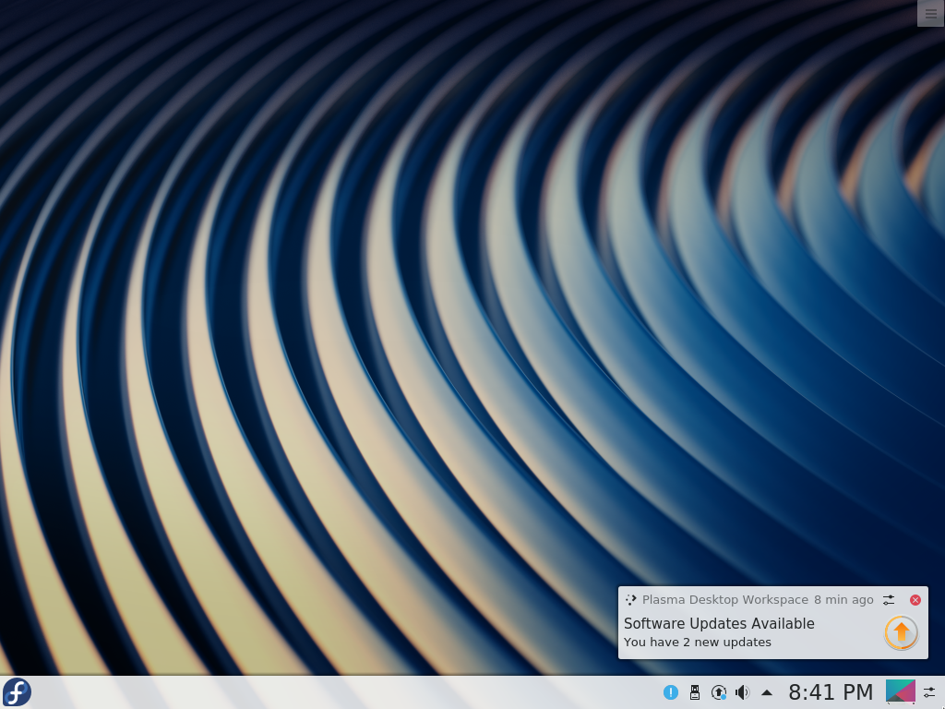The width and height of the screenshot is (945, 709).
Task: Click the orange update arrow in notification
Action: click(x=902, y=632)
